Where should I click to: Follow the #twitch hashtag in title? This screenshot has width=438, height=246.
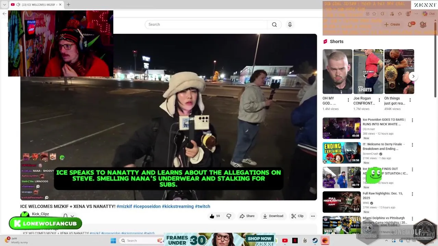click(203, 206)
